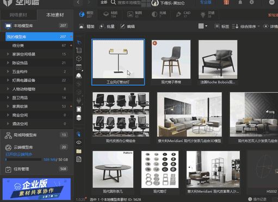
Task: Expand the 家具软装 category
Action: tap(8, 106)
